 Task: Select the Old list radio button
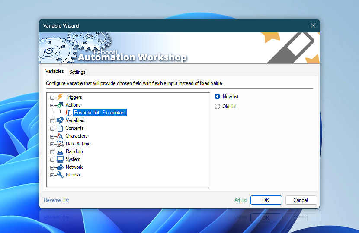click(218, 107)
